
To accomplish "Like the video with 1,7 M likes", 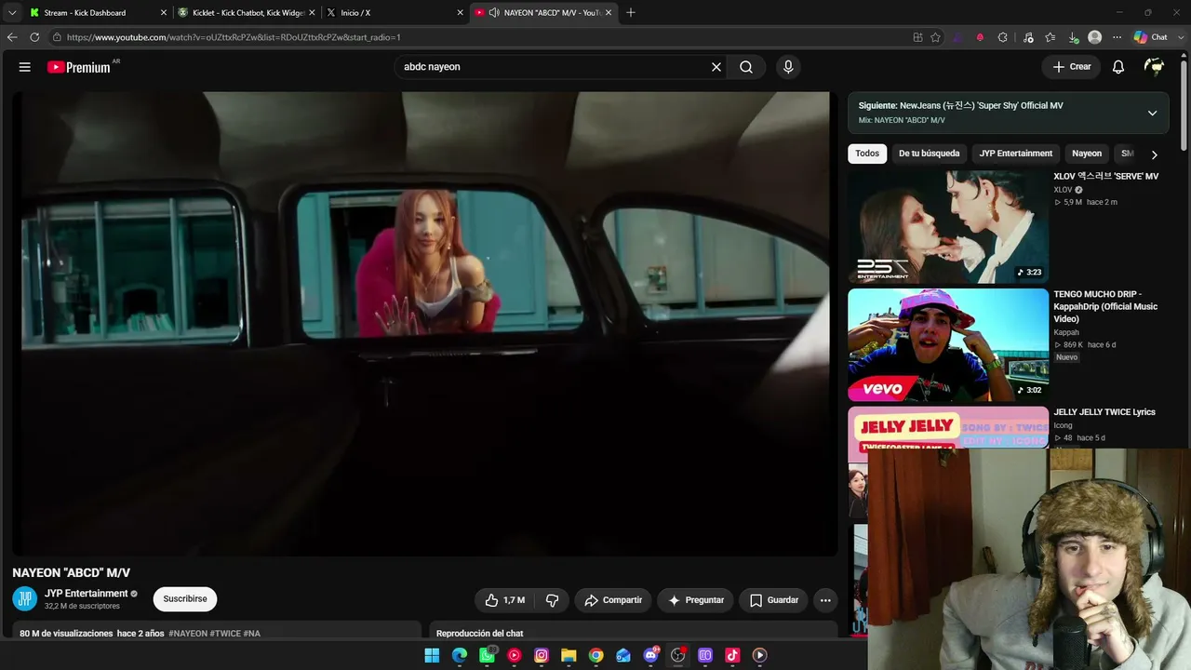I will click(x=505, y=600).
